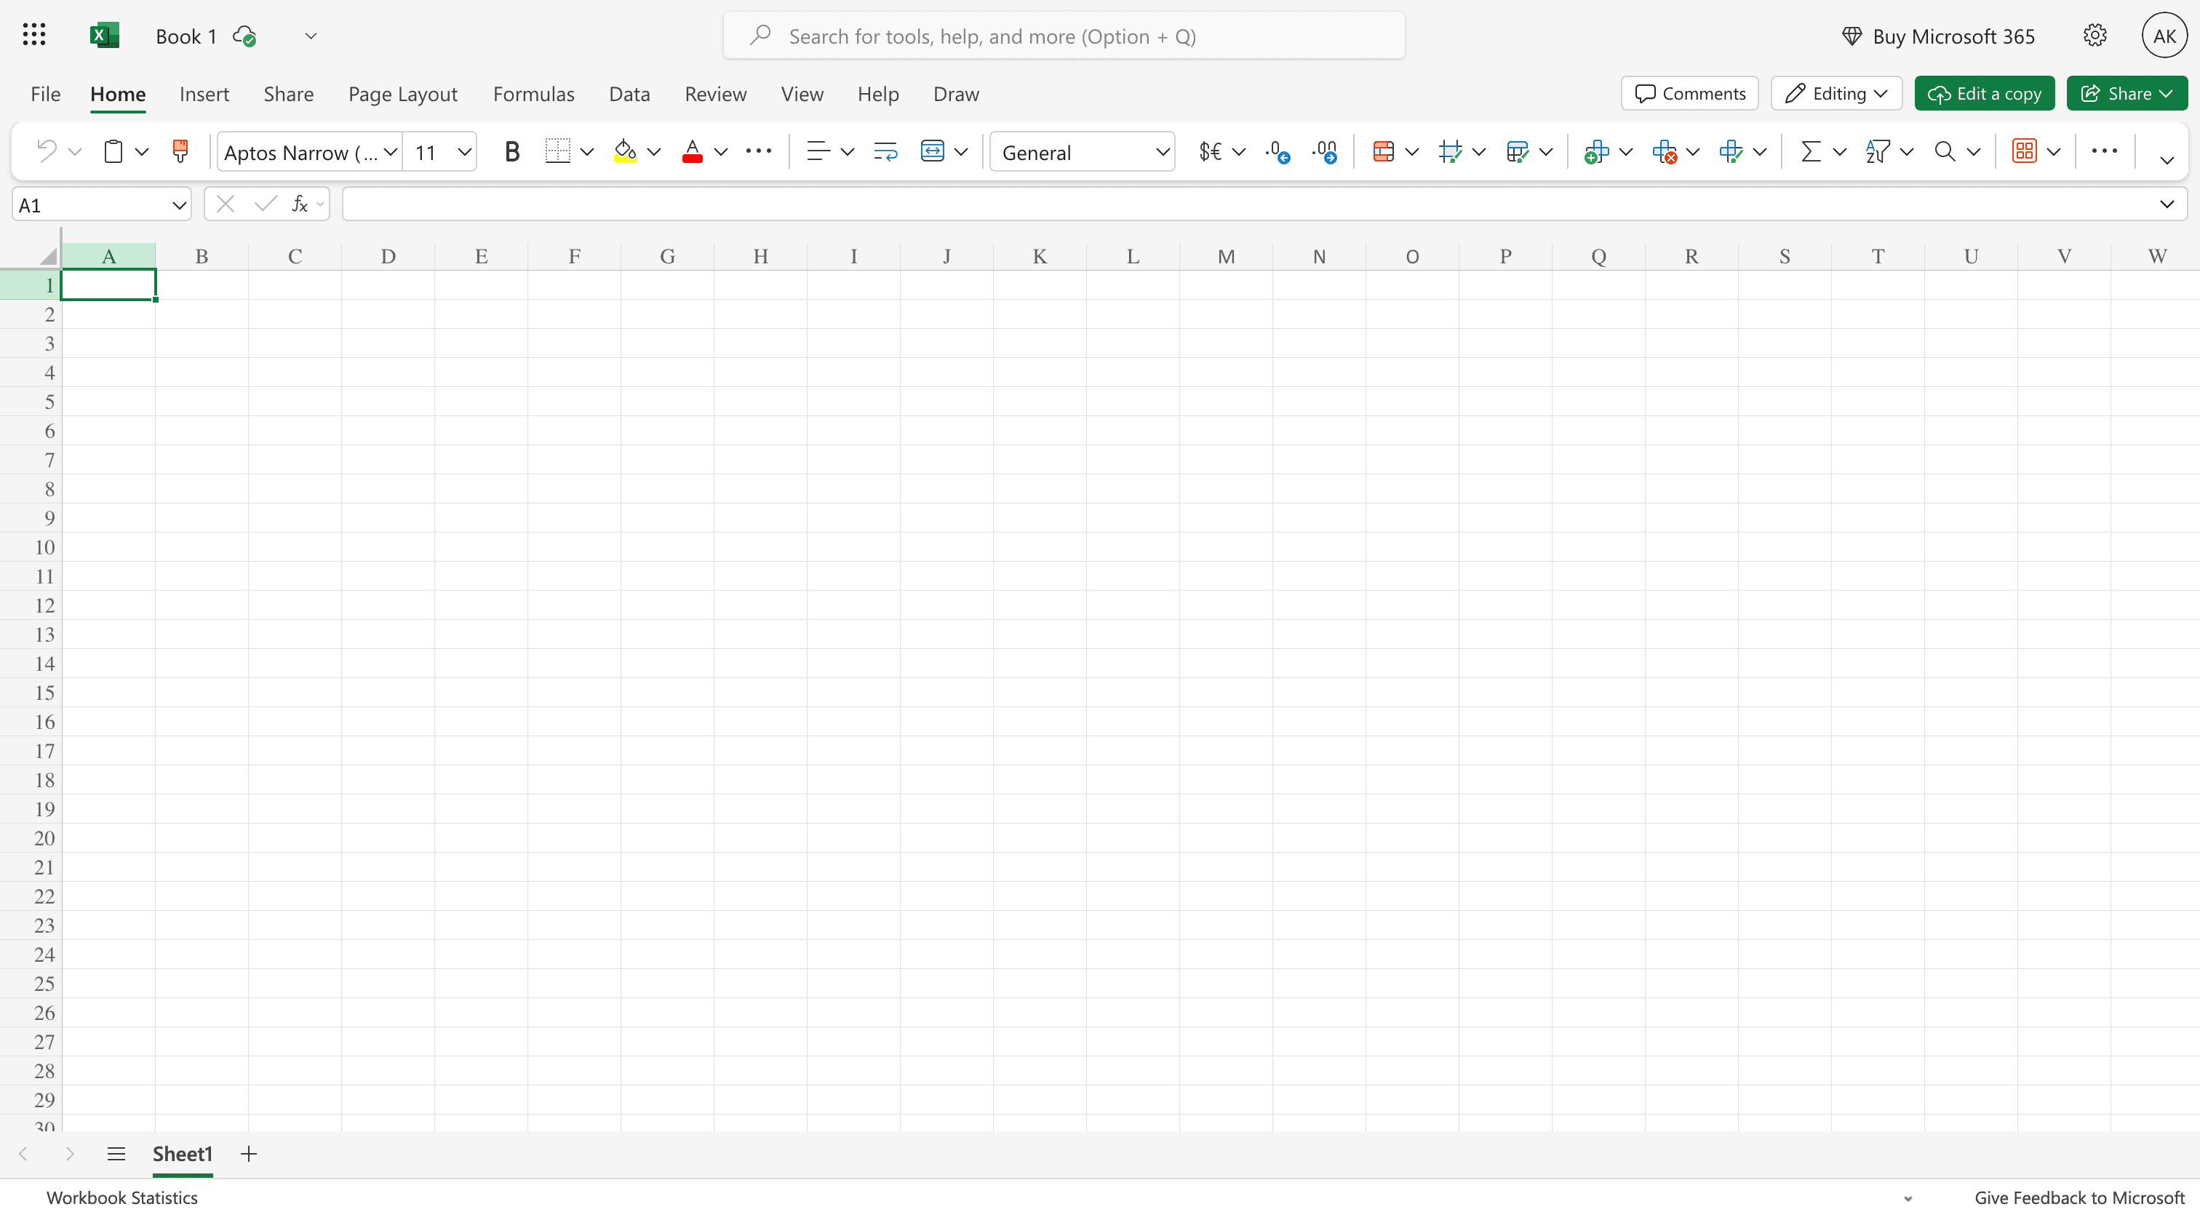Toggle bold formatting
The height and width of the screenshot is (1212, 2200).
click(511, 151)
